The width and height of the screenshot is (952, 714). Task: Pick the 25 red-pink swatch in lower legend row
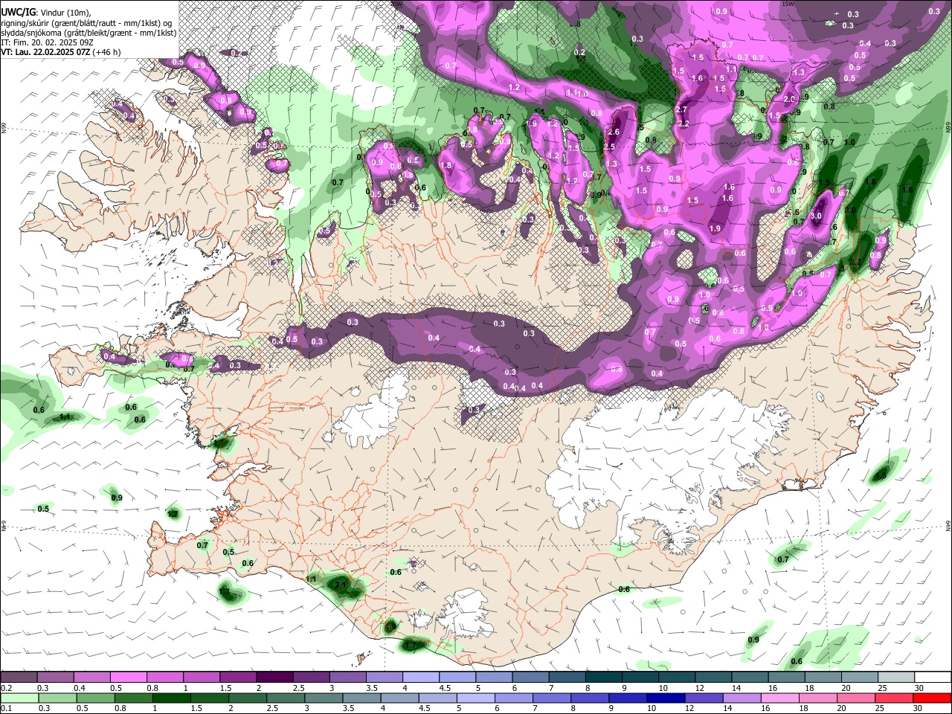(x=895, y=698)
